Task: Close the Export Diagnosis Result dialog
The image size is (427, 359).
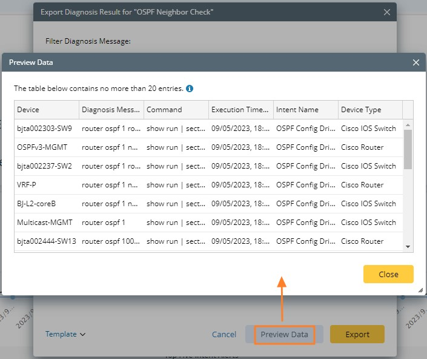Action: click(x=388, y=12)
